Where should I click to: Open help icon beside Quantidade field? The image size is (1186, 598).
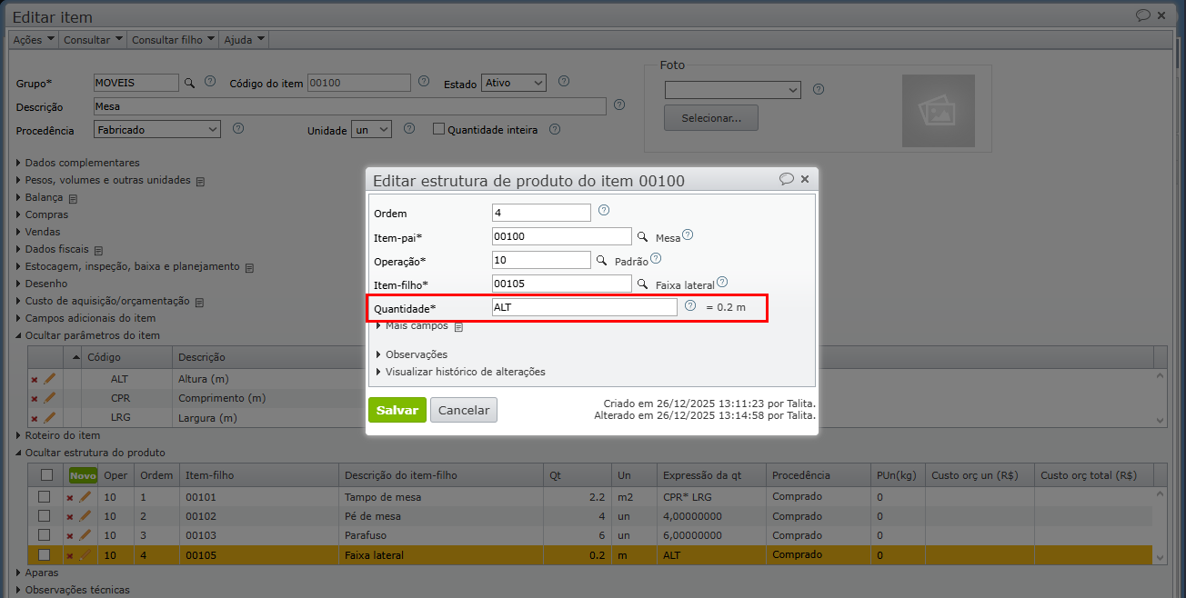click(x=690, y=306)
